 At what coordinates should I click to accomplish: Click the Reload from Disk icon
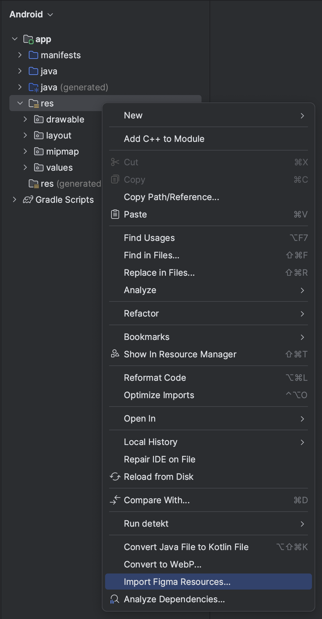[115, 476]
